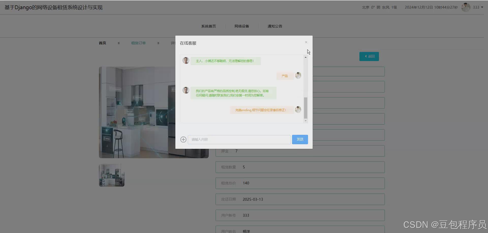Click the date and time display
This screenshot has height=233, width=488.
pos(431,7)
